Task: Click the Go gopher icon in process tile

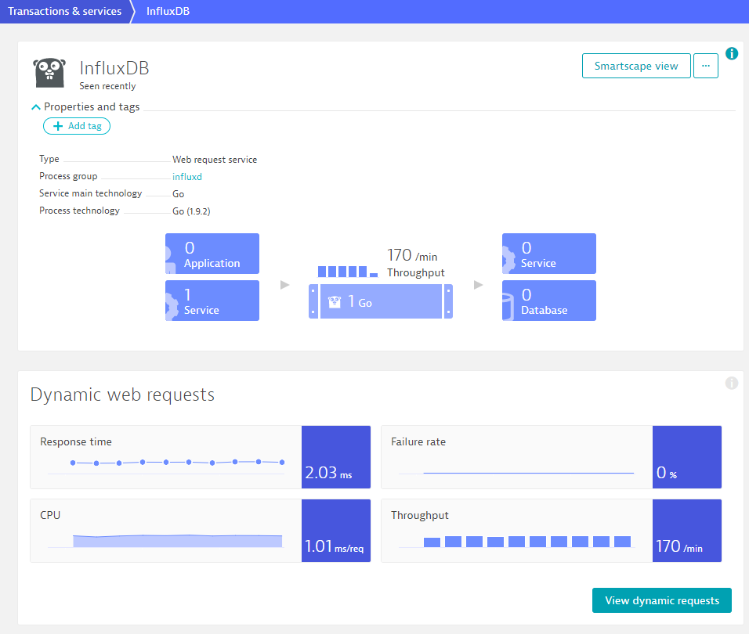Action: tap(335, 302)
